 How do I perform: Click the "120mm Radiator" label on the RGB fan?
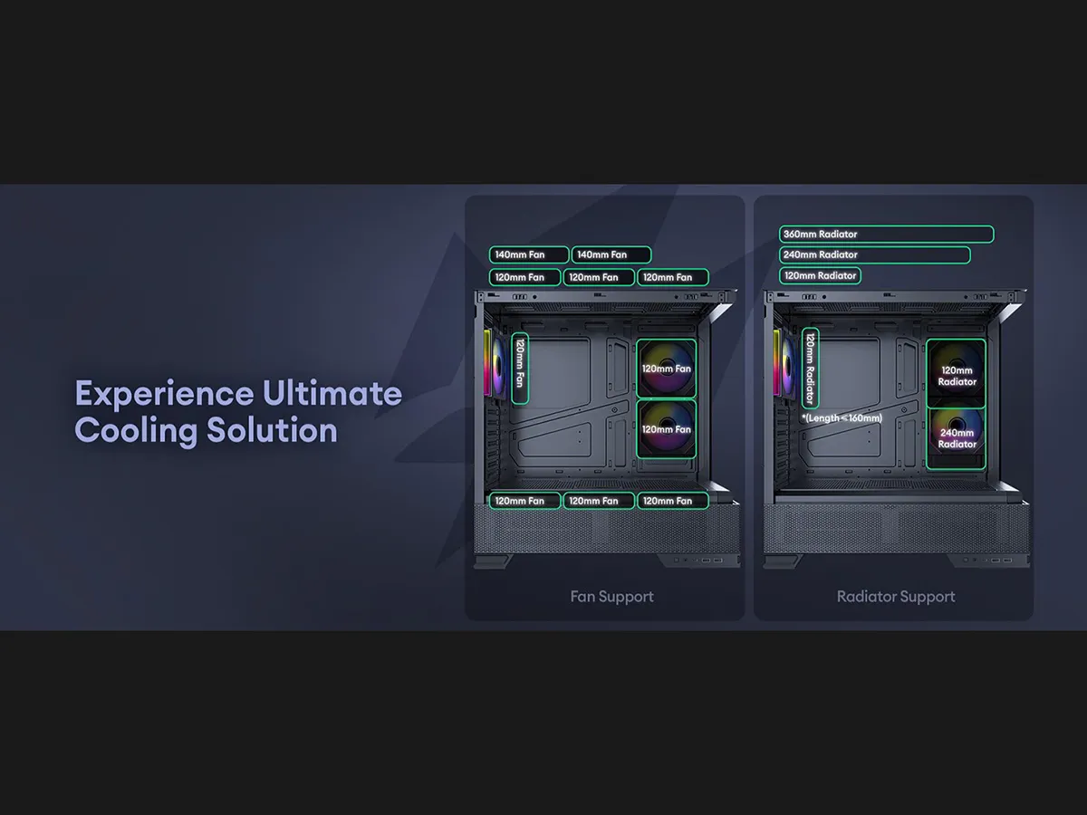click(x=957, y=376)
